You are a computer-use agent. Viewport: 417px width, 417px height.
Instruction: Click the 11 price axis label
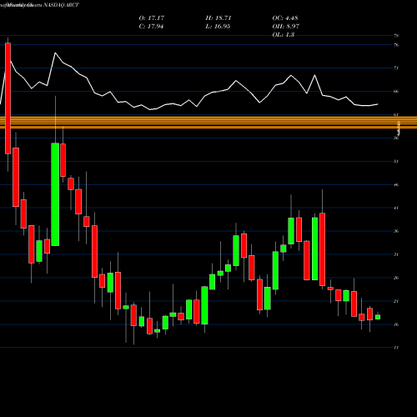(x=396, y=348)
